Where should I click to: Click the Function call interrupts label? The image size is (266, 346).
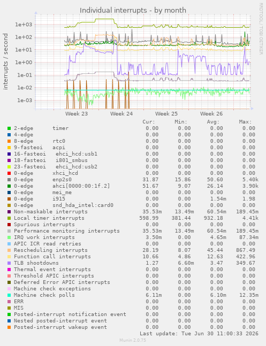[52, 257]
